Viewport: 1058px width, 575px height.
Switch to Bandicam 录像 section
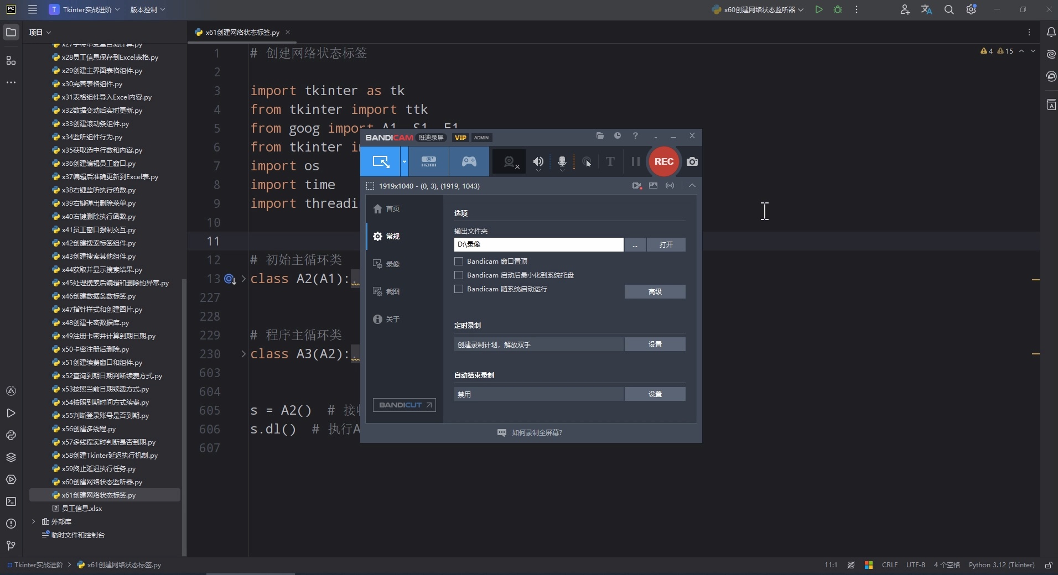[391, 264]
